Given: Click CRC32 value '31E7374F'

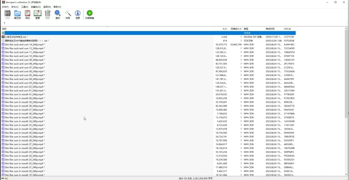Looking at the screenshot, I should click(289, 37).
